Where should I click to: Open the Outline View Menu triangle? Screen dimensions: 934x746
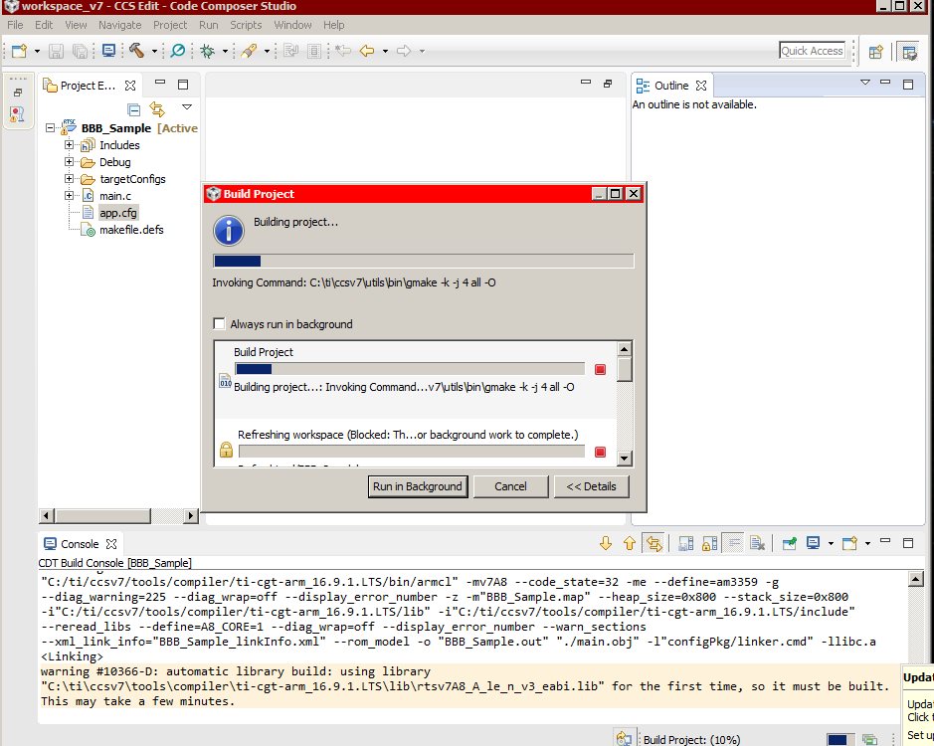[x=865, y=83]
